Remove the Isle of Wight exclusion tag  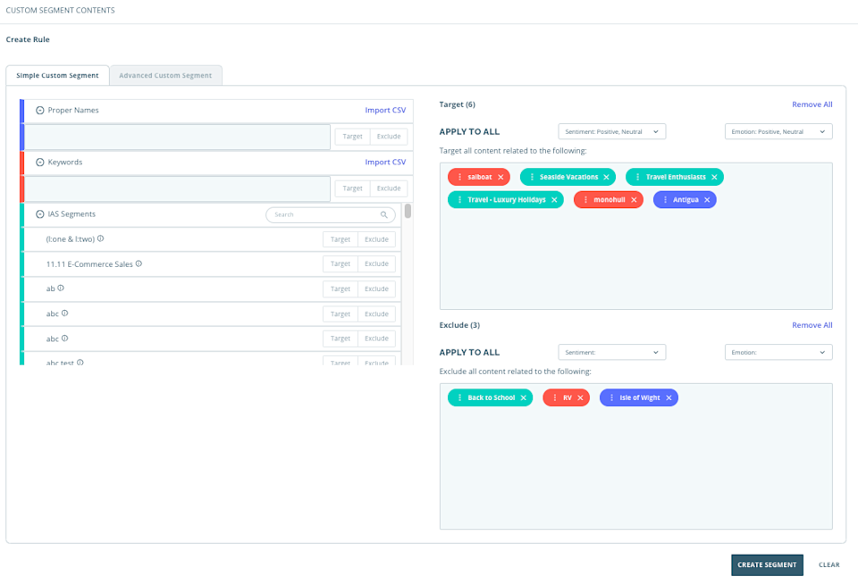pos(669,397)
